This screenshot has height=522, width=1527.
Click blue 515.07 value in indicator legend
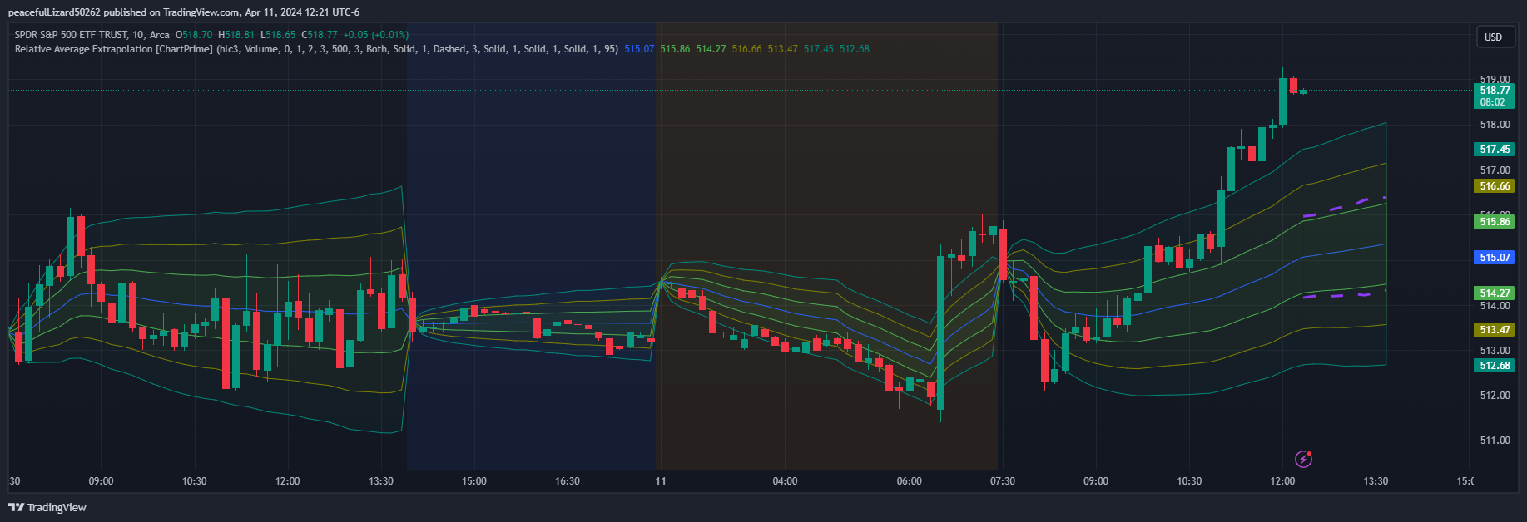pyautogui.click(x=639, y=49)
